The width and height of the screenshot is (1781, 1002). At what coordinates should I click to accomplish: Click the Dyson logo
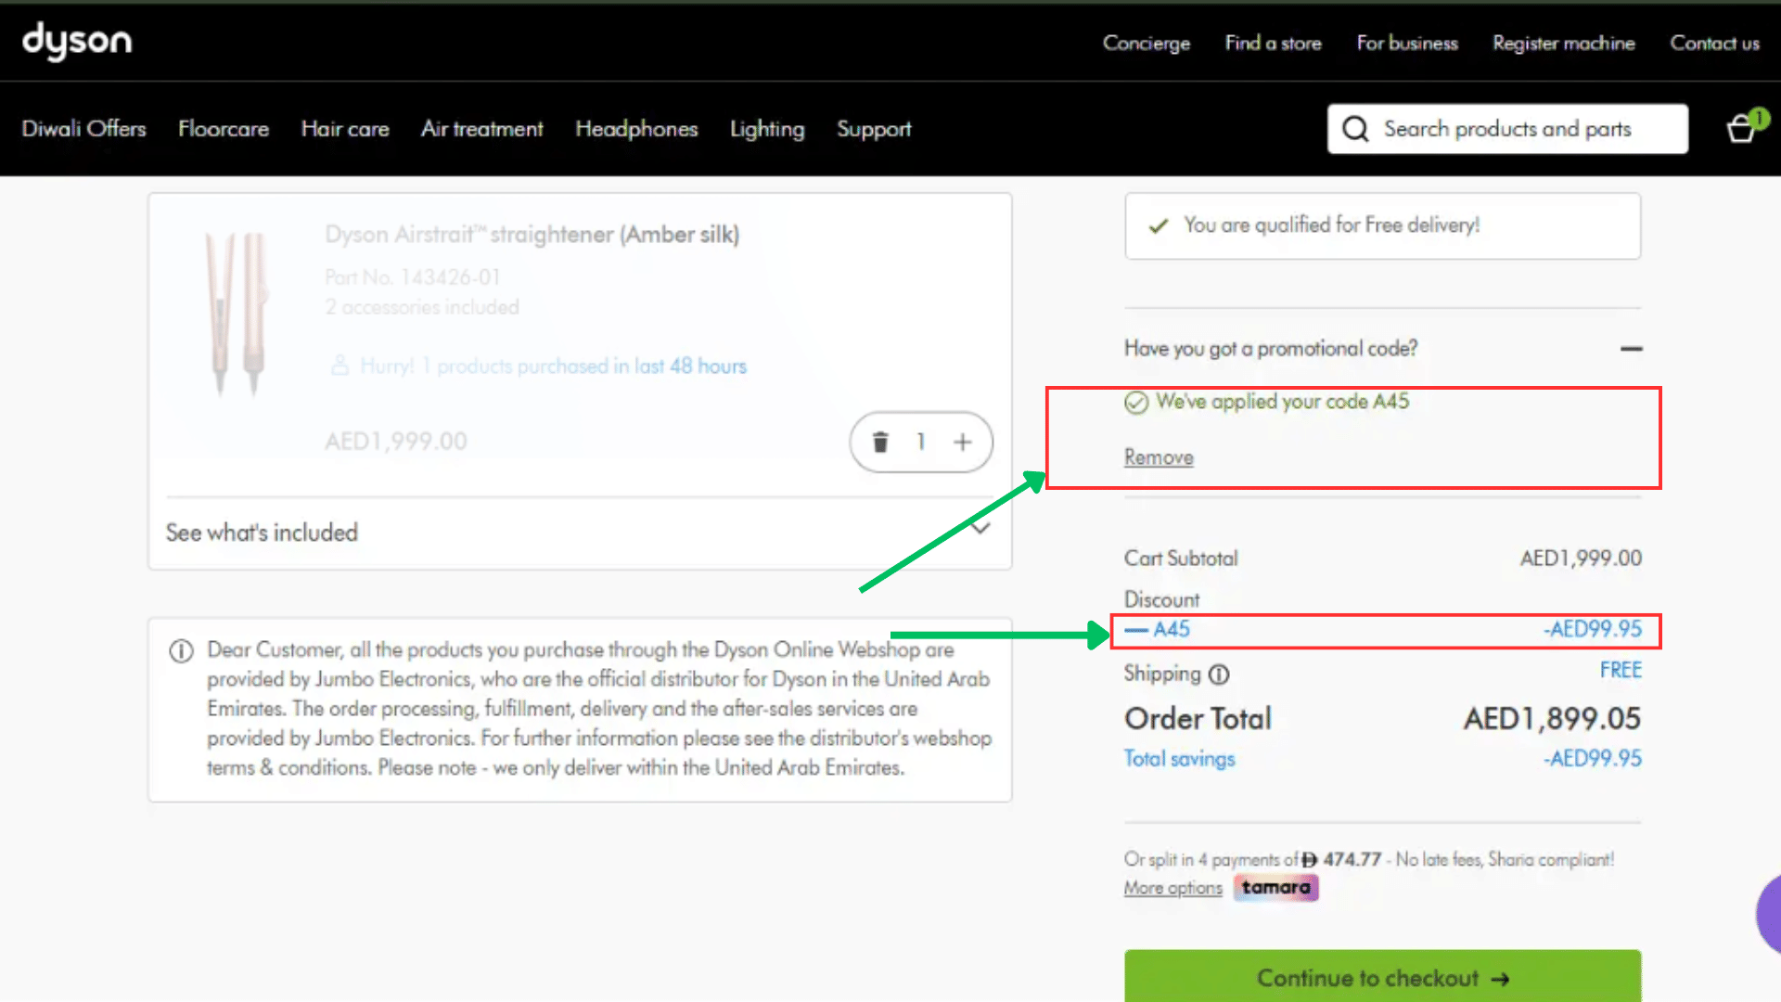point(77,41)
